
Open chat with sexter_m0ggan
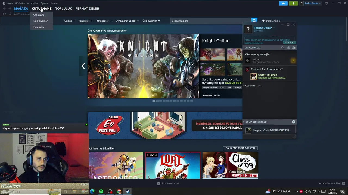(269, 76)
